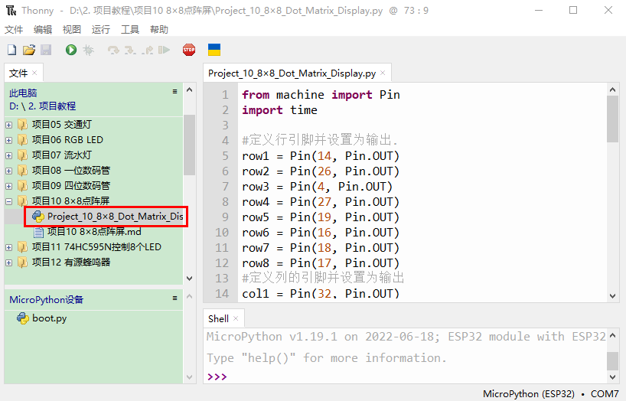Expand the 项目05 交通灯 folder
Screen dimensions: 626x401
click(9, 125)
